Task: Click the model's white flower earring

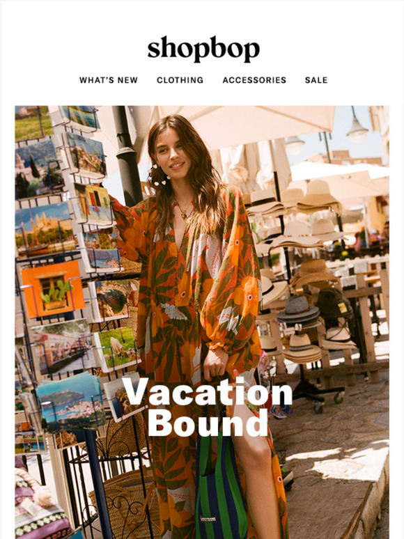Action: (x=159, y=176)
